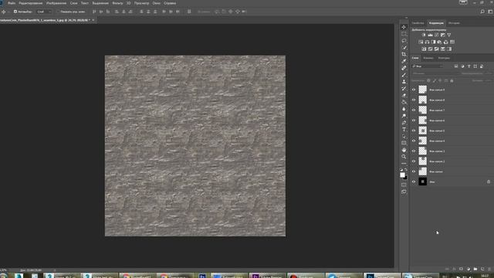This screenshot has width=494, height=278.
Task: Open the search icon in options bar
Action: point(482,12)
